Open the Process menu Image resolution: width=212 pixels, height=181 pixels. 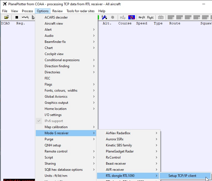point(27,11)
